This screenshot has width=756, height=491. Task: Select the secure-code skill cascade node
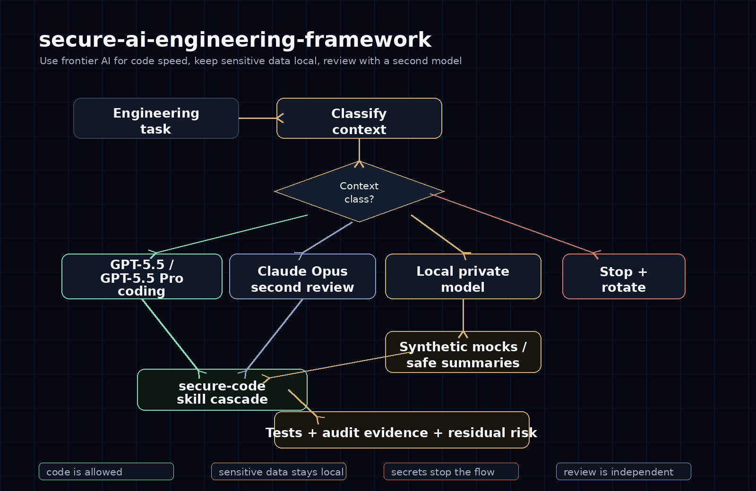click(x=222, y=389)
